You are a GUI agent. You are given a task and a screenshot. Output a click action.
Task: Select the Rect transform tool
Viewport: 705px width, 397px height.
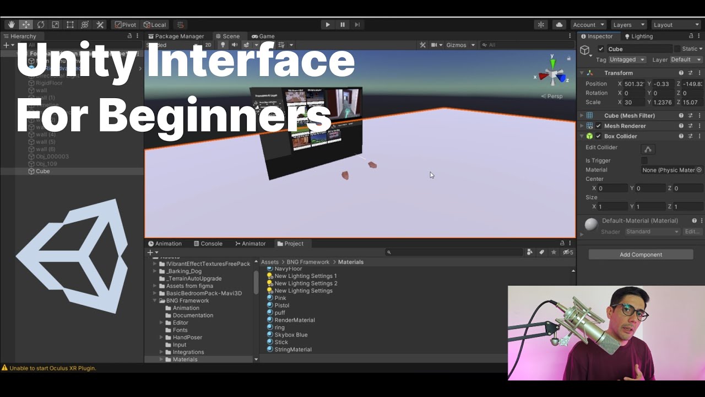pos(70,25)
